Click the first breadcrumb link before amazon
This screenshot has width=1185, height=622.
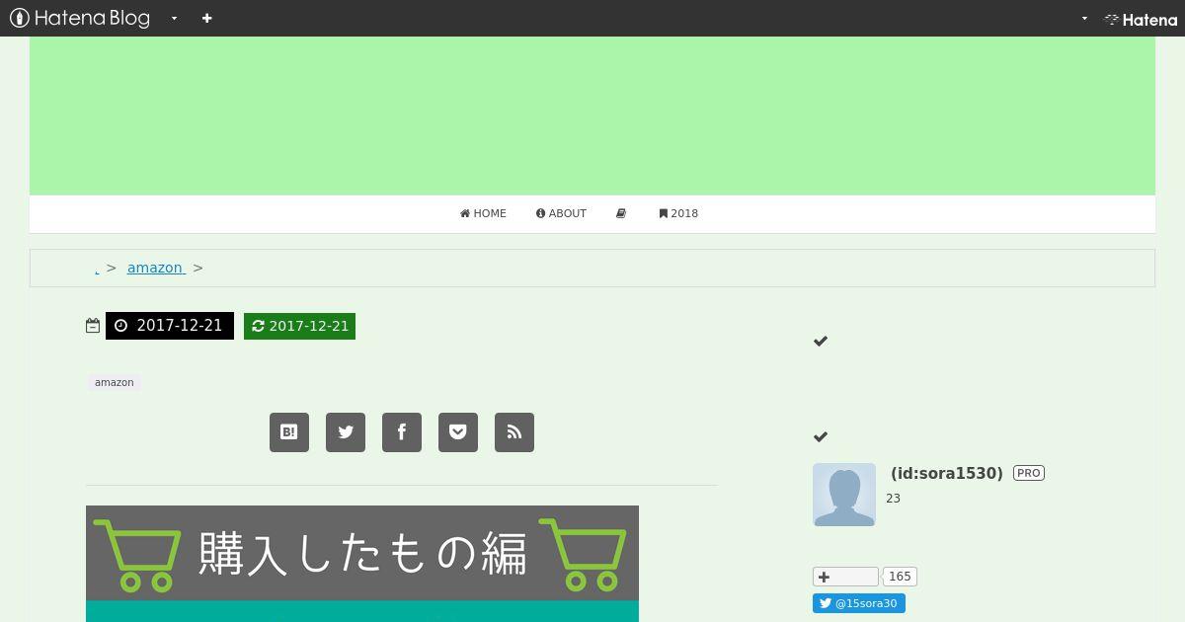(97, 268)
